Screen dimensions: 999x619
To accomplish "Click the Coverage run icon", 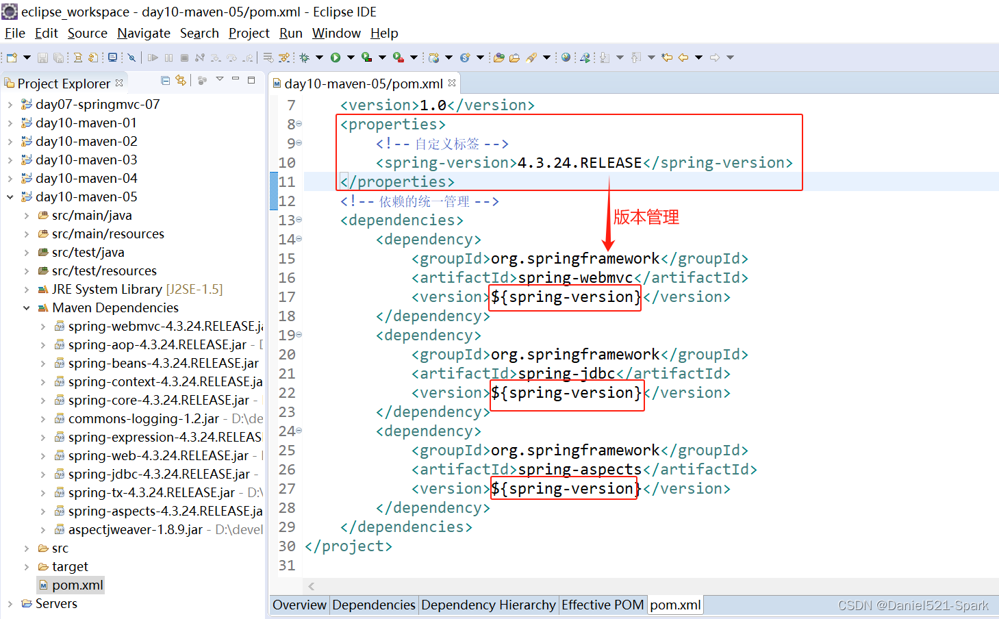I will tap(366, 58).
